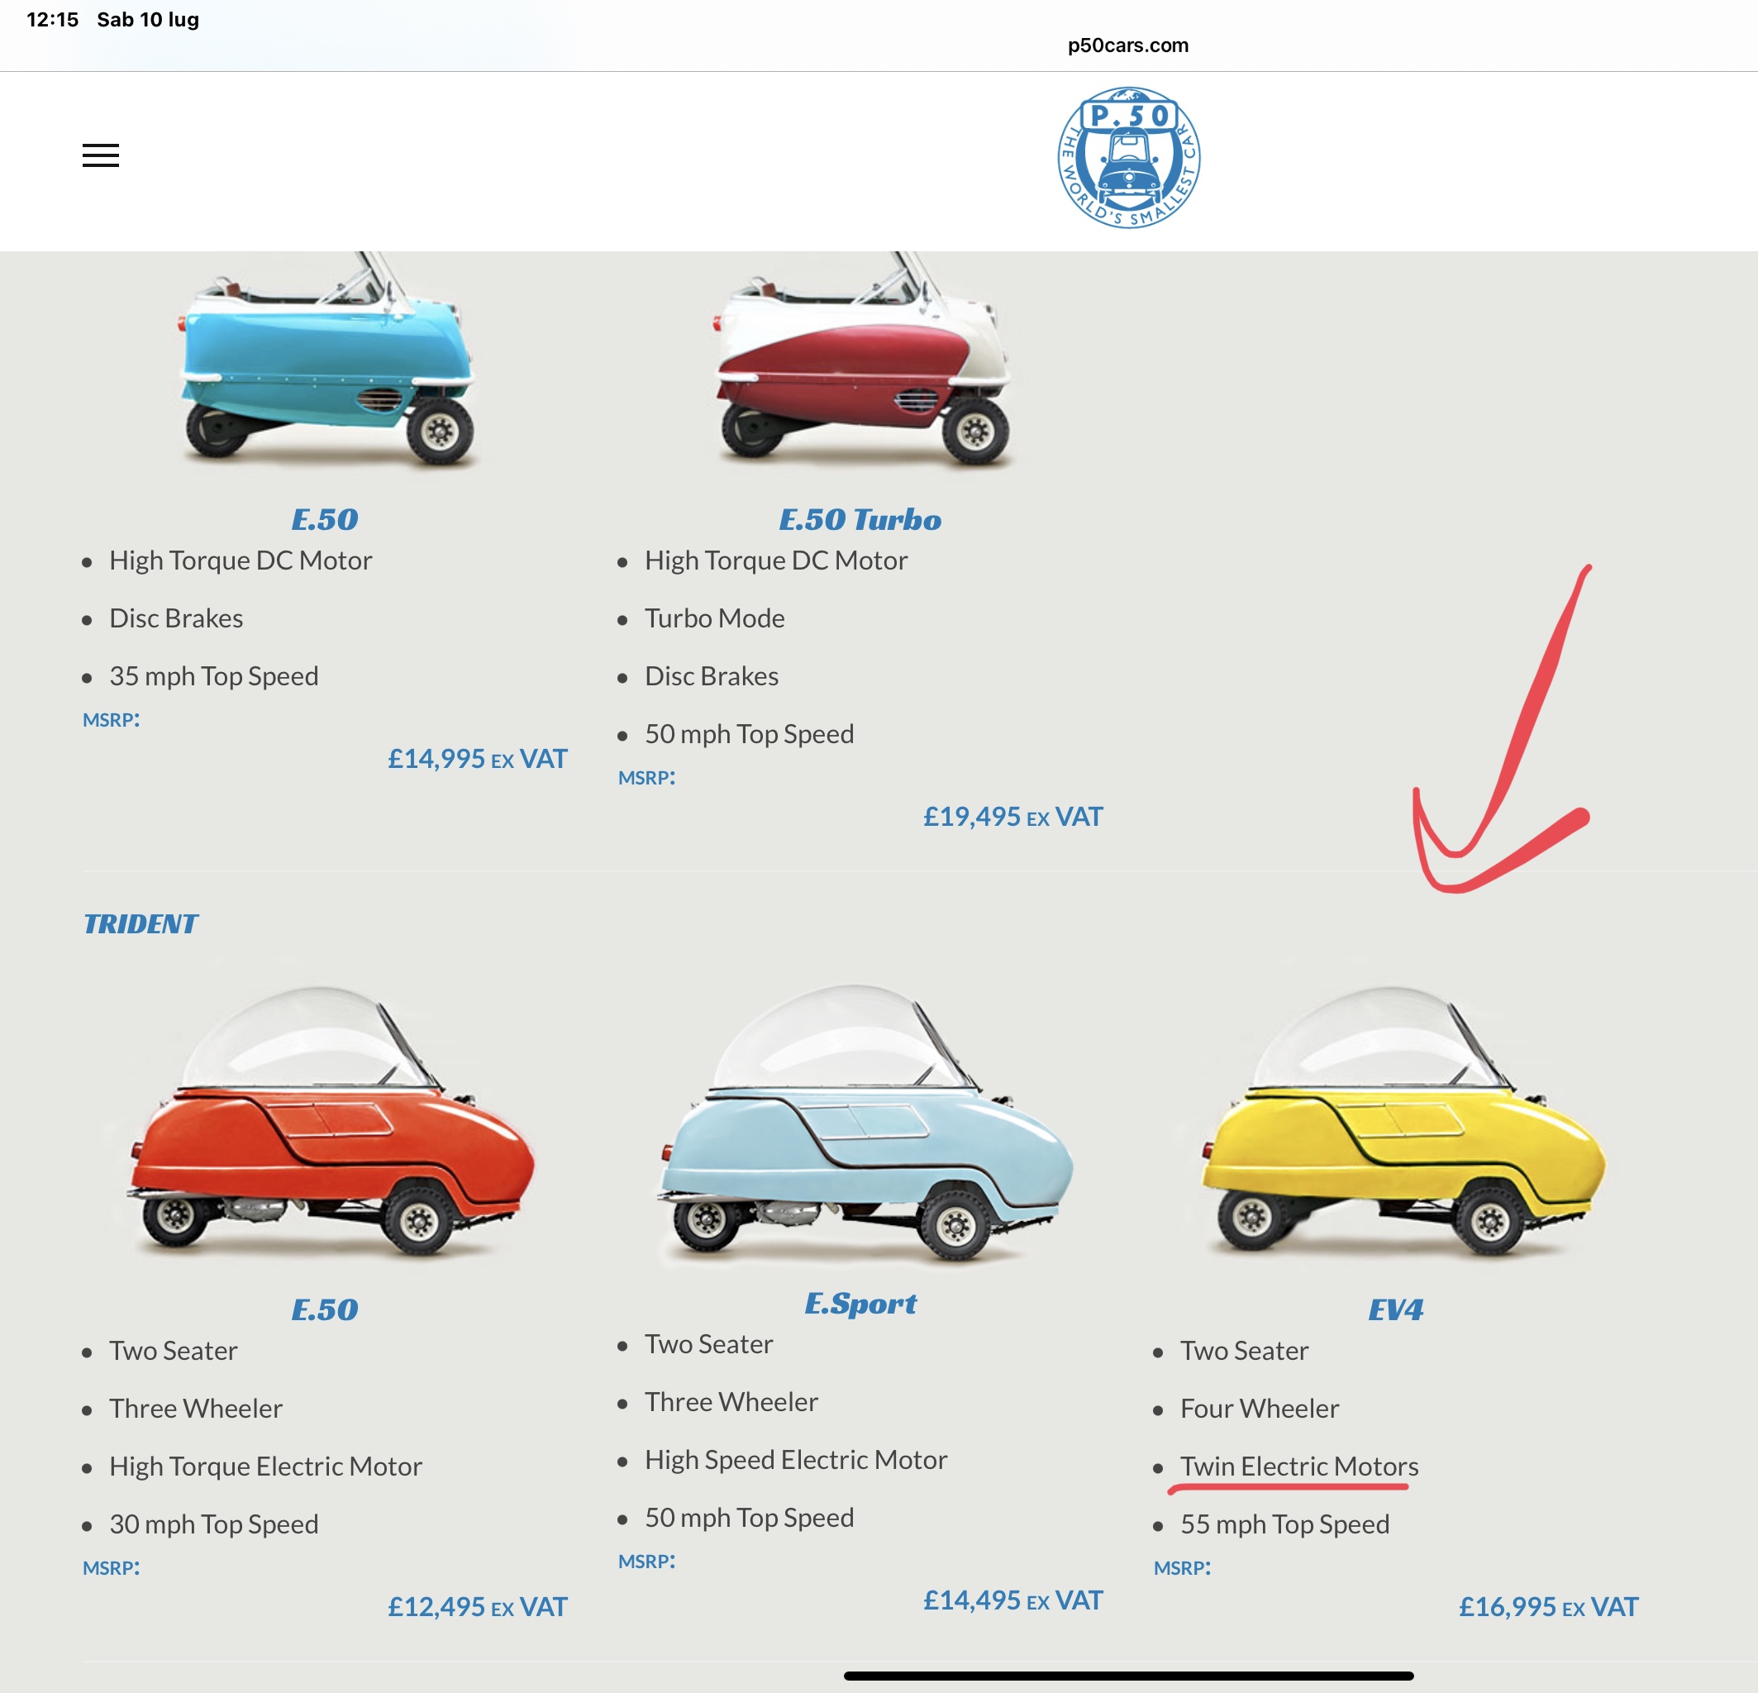Click '50 mph Top Speed' under E.Sport
This screenshot has width=1758, height=1693.
pos(749,1518)
